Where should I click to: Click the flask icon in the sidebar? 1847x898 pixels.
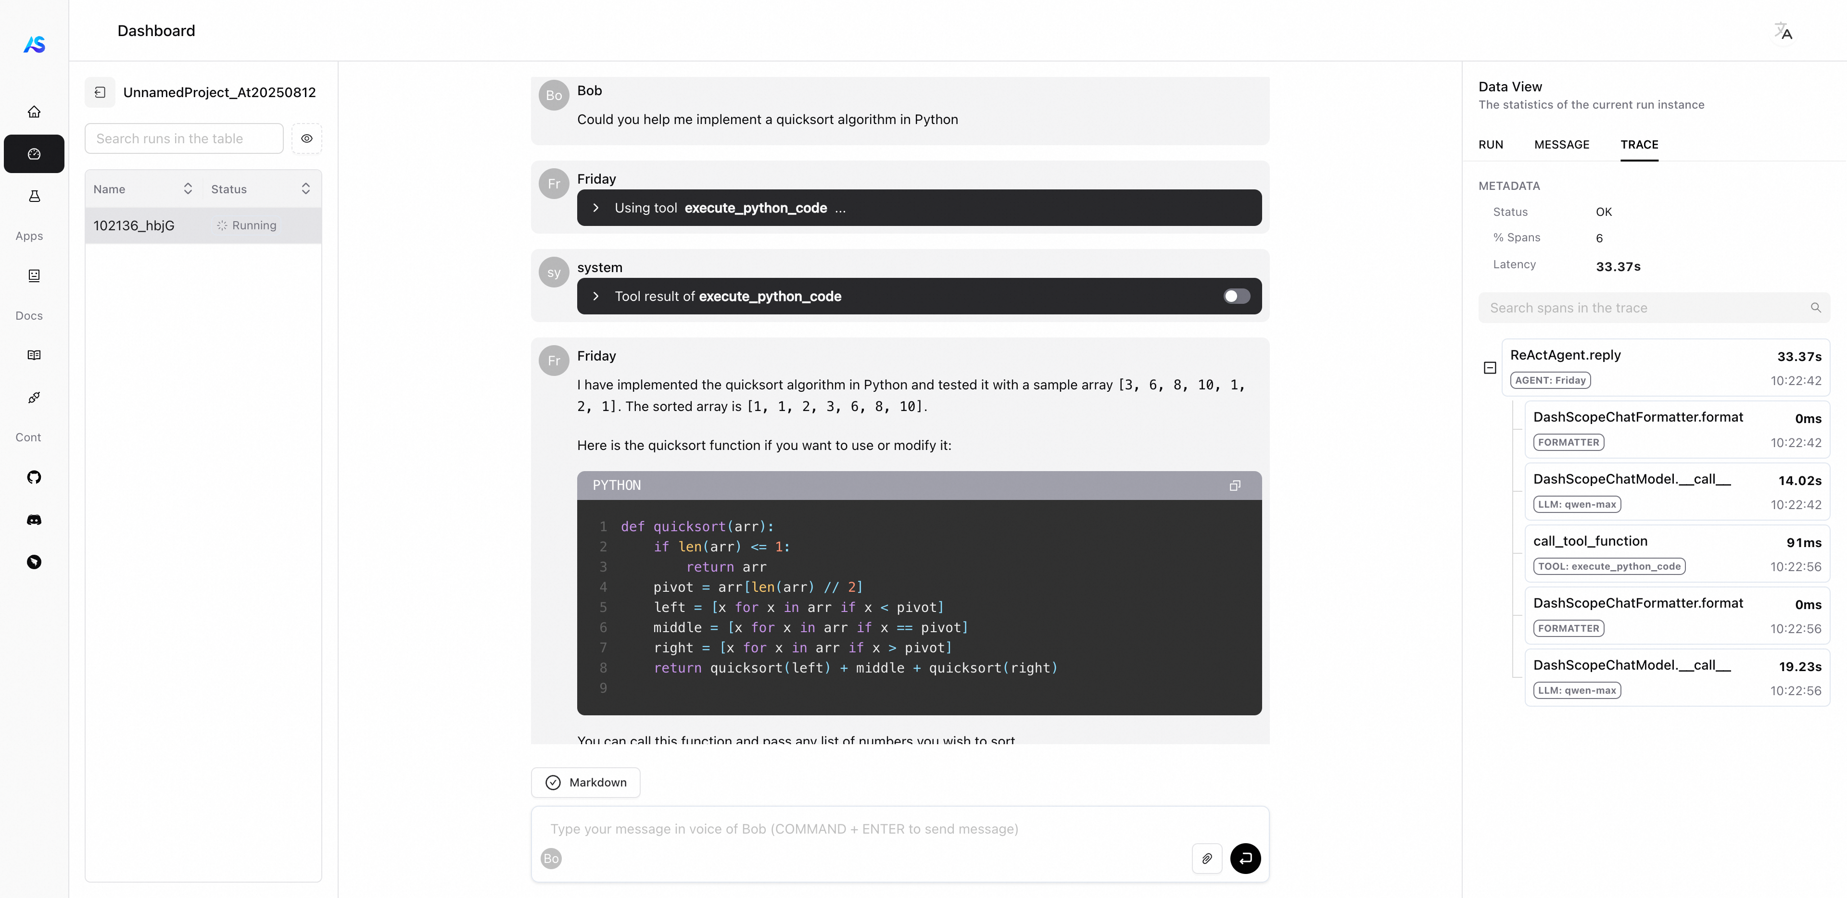34,196
